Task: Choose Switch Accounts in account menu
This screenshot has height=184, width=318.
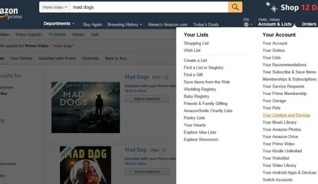Action: [x=277, y=180]
